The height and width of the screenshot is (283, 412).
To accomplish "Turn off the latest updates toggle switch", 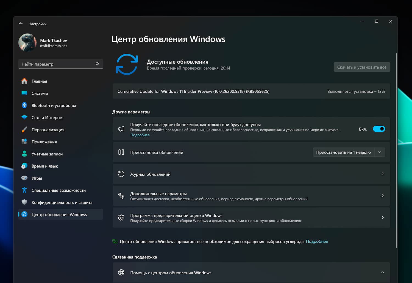I will [x=379, y=129].
